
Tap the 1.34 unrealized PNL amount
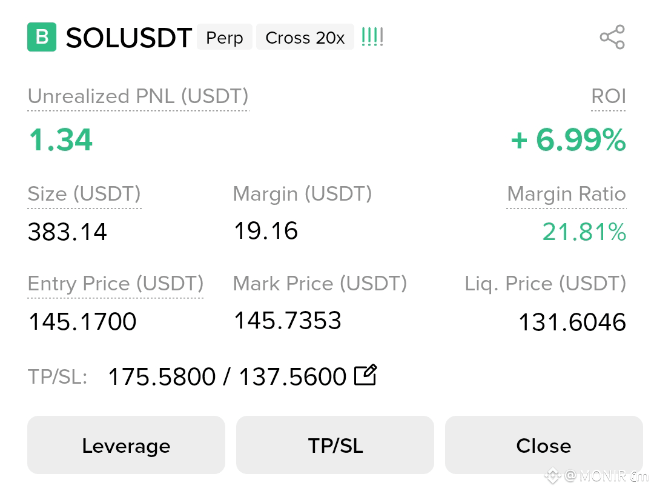(x=61, y=139)
